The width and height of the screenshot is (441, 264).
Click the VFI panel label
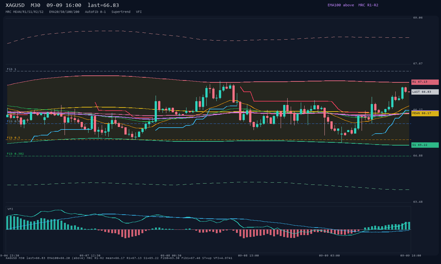click(x=10, y=209)
